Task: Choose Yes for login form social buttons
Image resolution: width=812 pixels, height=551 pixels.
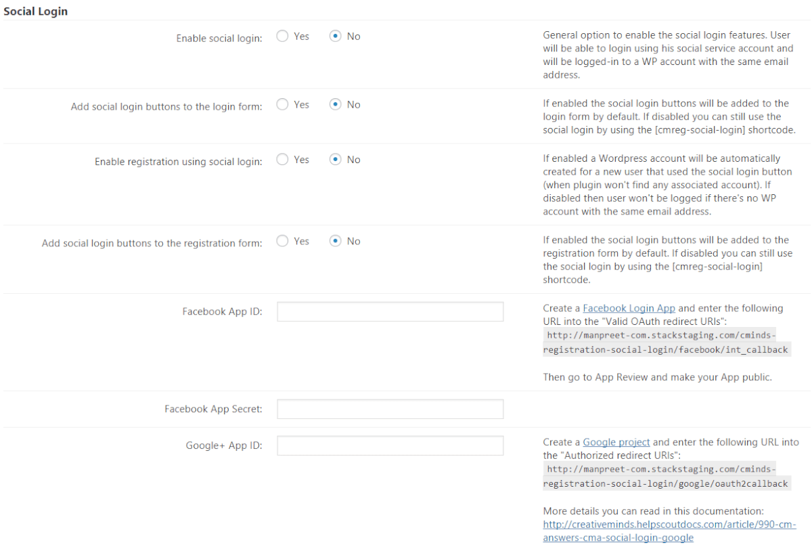Action: point(283,105)
